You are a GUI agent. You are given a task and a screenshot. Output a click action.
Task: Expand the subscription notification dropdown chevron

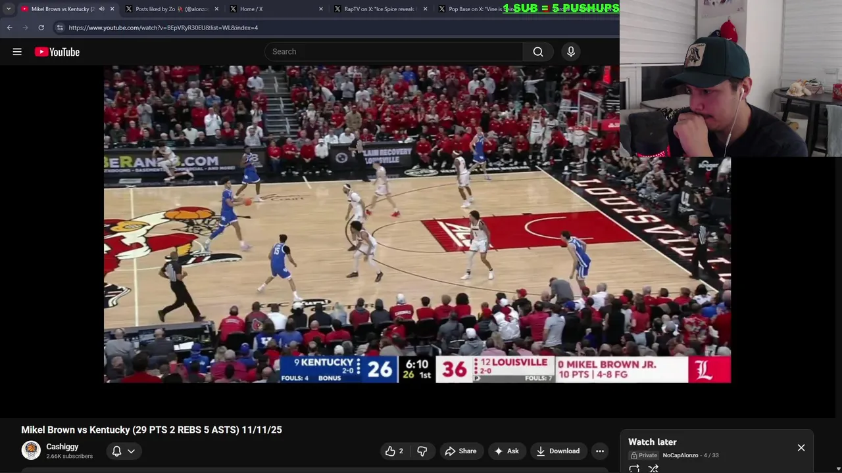(x=132, y=451)
